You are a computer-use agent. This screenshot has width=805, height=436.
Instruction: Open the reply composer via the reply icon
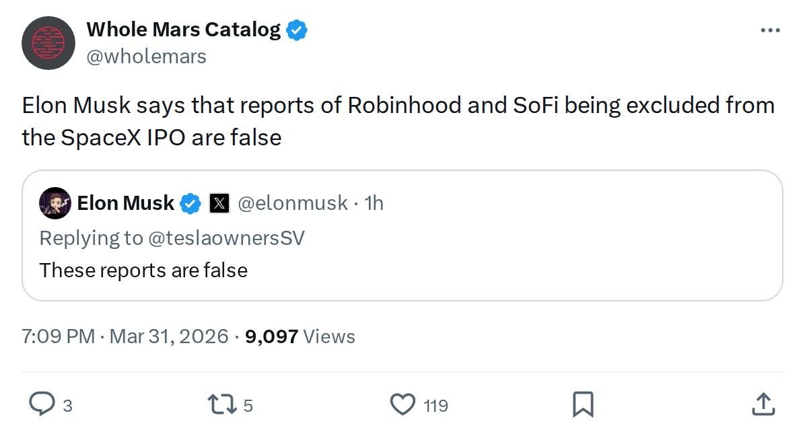(43, 404)
